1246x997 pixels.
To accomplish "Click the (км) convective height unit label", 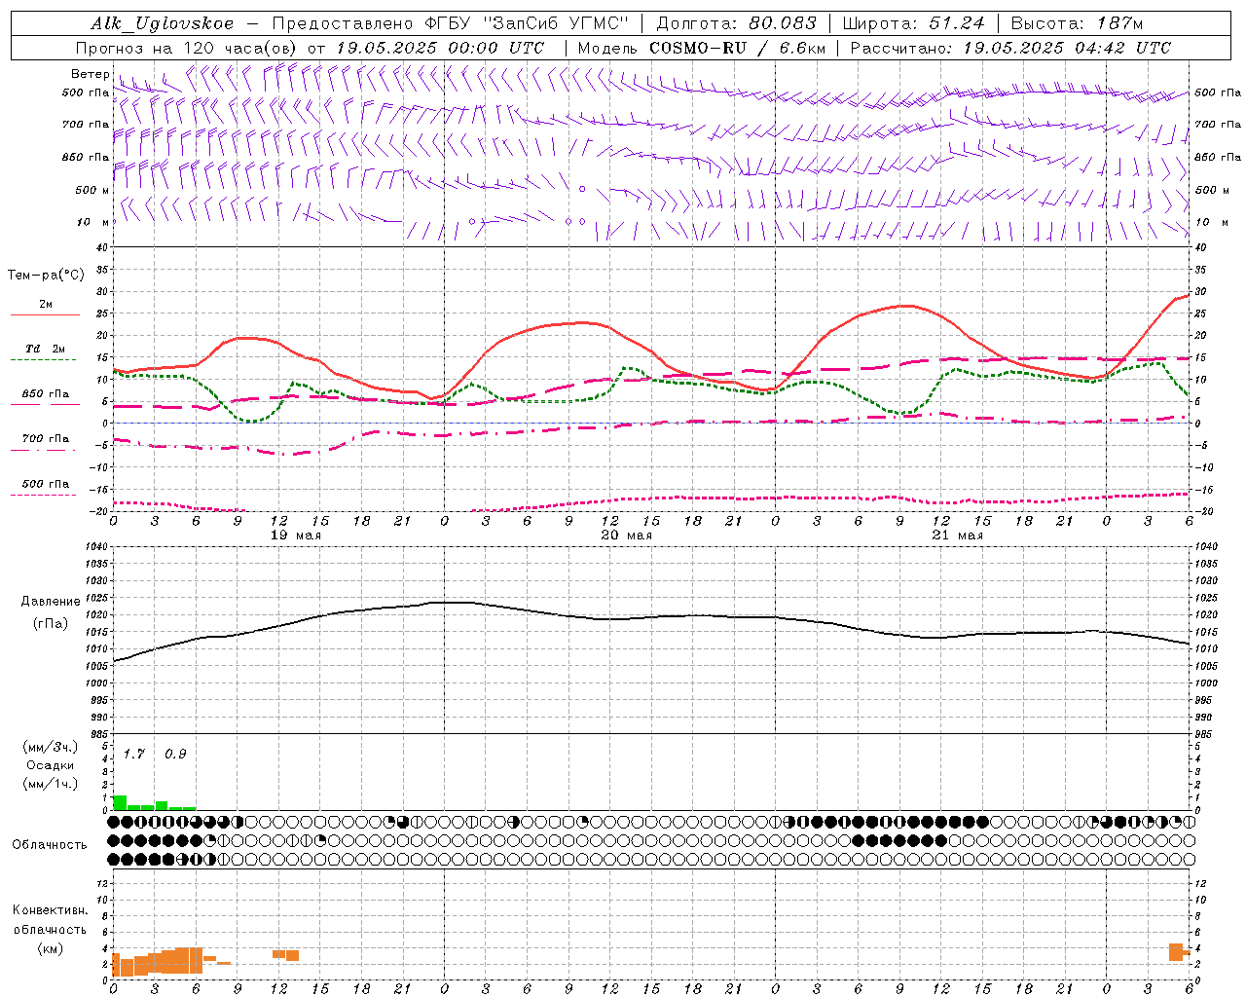I will click(50, 948).
